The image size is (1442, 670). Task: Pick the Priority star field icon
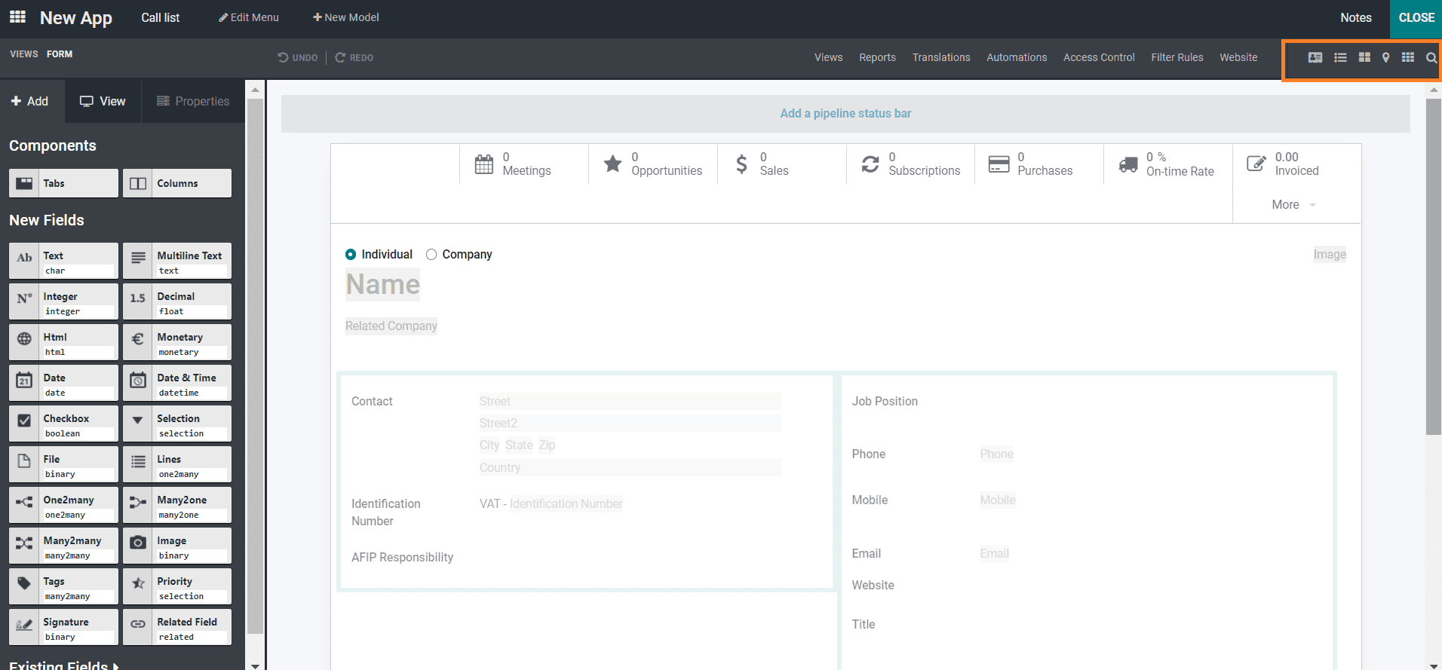(x=138, y=583)
